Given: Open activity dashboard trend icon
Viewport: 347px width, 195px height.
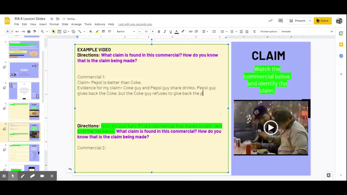Looking at the screenshot, I should coord(270,21).
